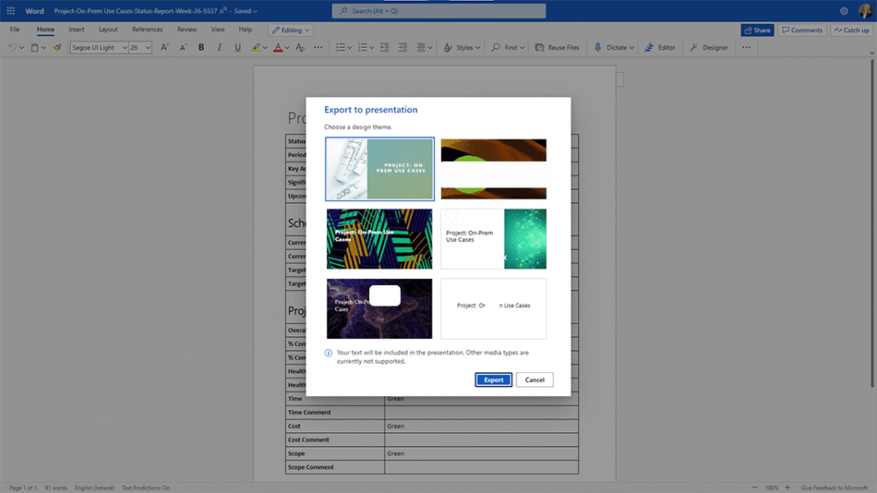877x493 pixels.
Task: Click the Reuse Files button
Action: [557, 48]
